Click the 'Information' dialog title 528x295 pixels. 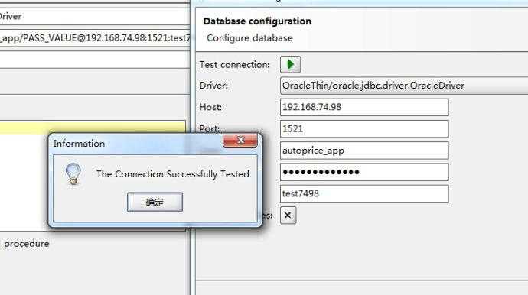79,143
